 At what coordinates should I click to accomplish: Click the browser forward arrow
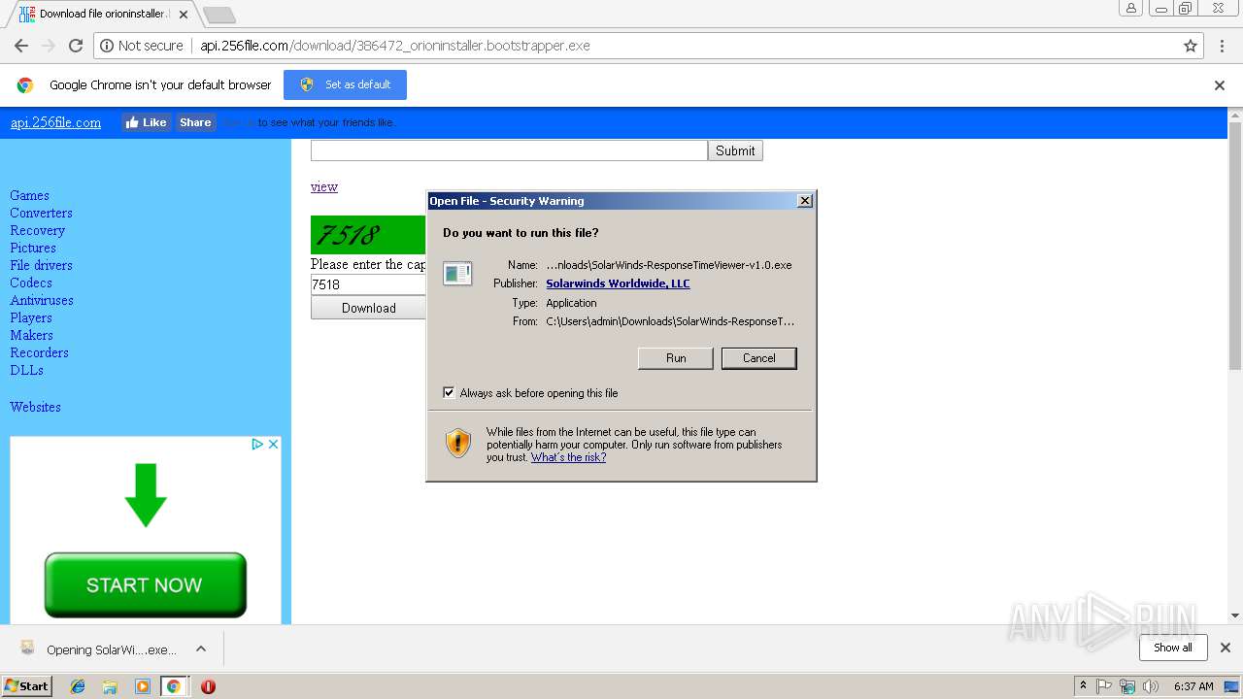pyautogui.click(x=49, y=46)
